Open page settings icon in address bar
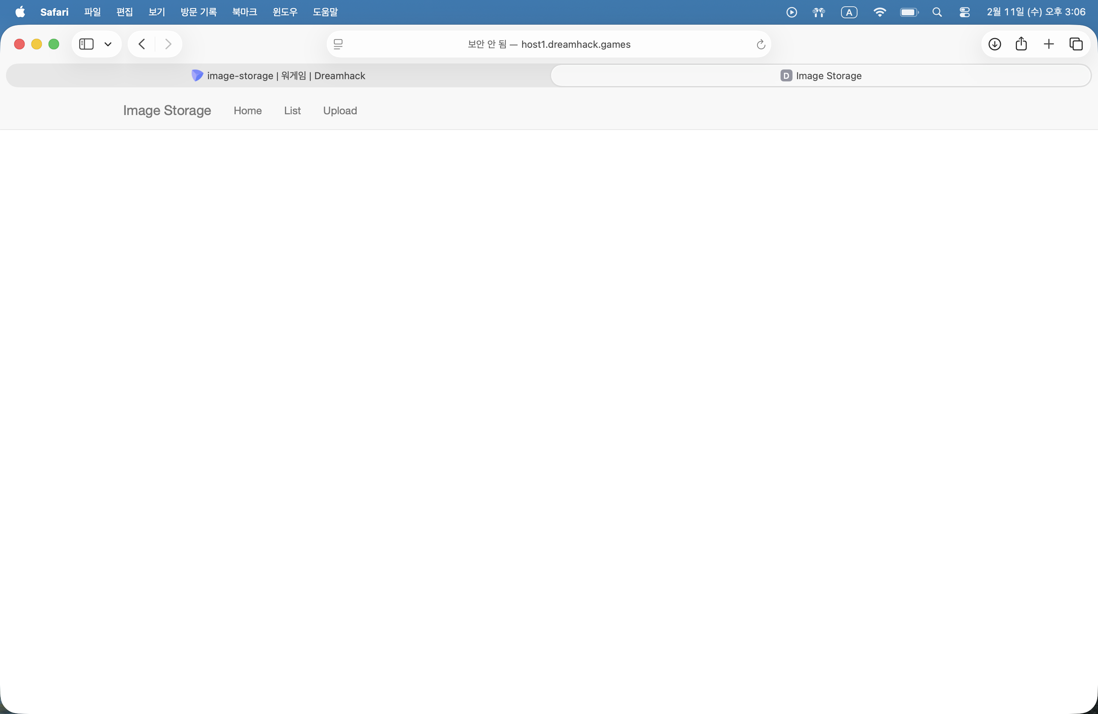 (x=338, y=44)
